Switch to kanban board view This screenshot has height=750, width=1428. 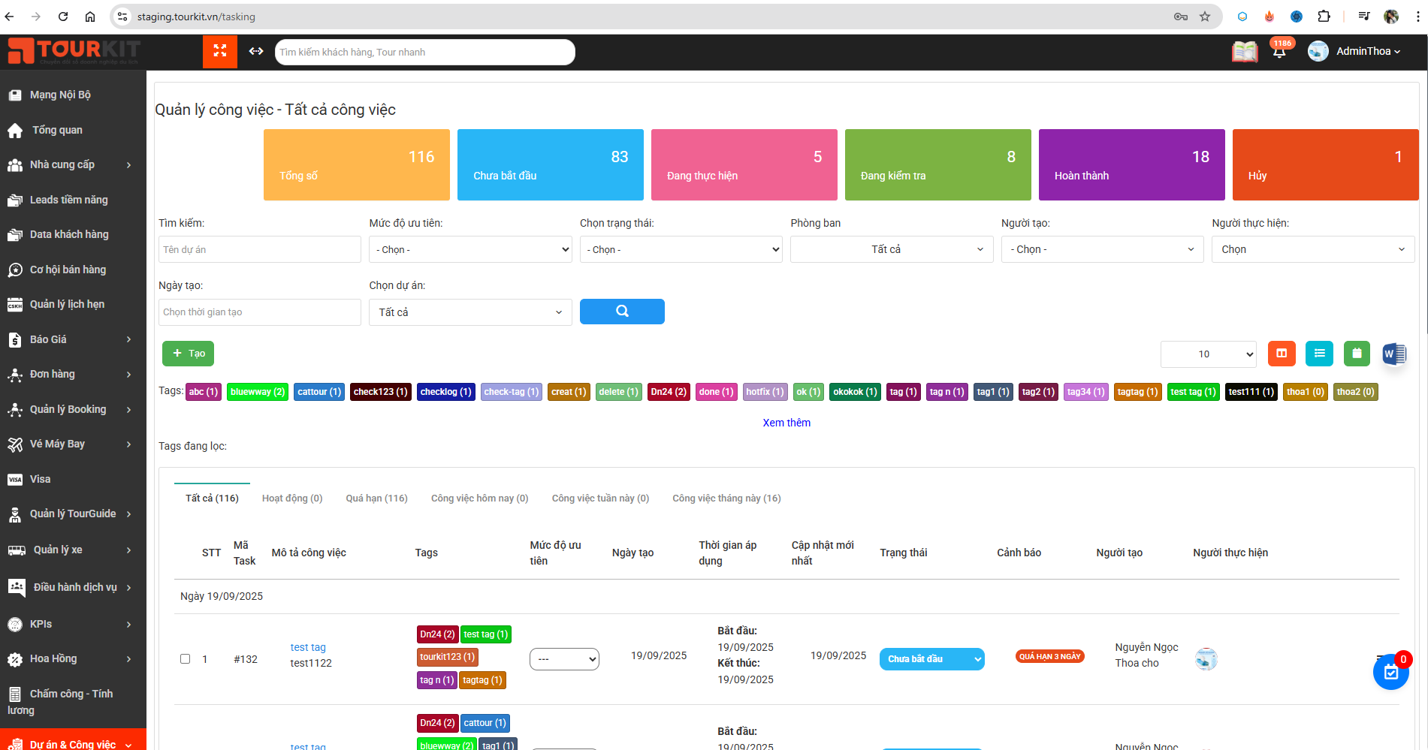point(1282,354)
